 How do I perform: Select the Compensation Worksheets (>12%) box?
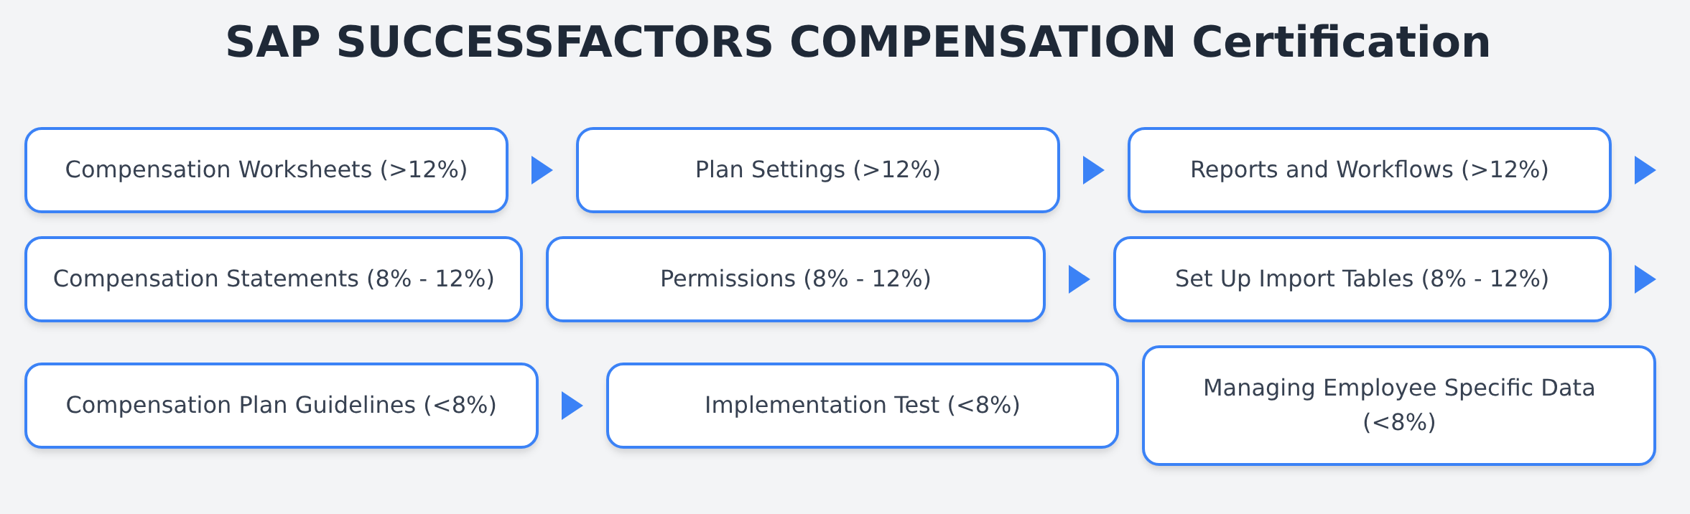tap(266, 170)
